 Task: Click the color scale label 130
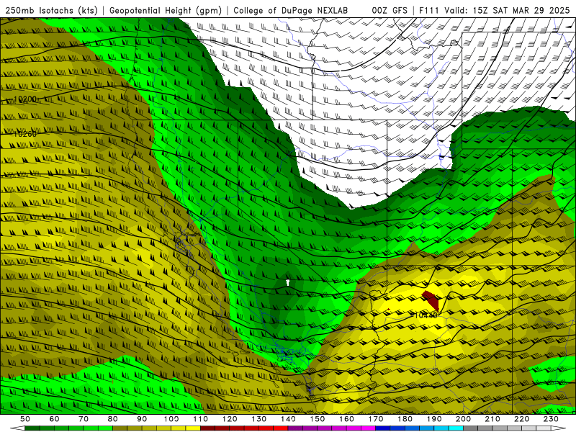pos(258,419)
